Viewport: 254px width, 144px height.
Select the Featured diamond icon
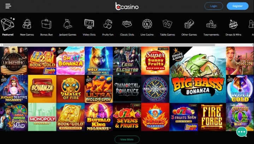pyautogui.click(x=8, y=24)
